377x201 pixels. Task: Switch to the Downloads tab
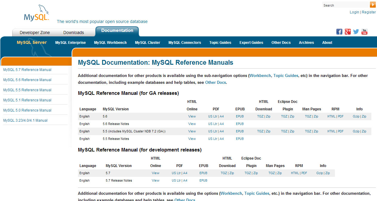click(x=73, y=33)
